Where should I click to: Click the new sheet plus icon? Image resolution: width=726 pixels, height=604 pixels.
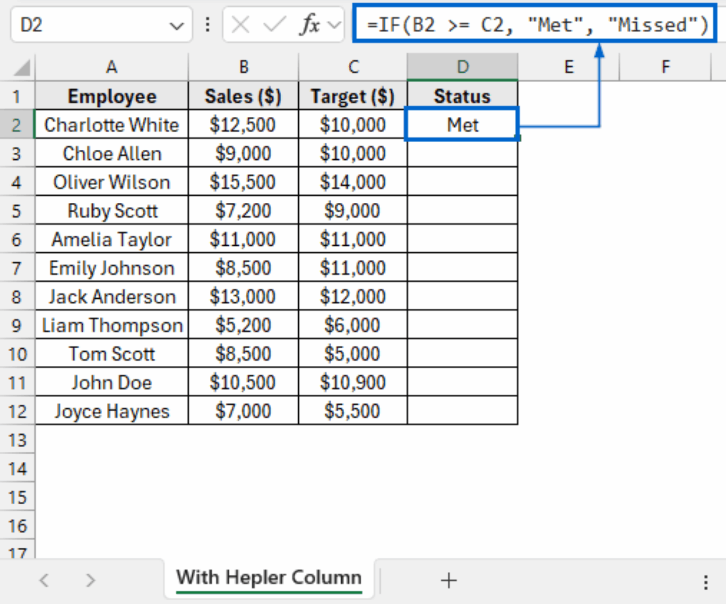click(448, 580)
